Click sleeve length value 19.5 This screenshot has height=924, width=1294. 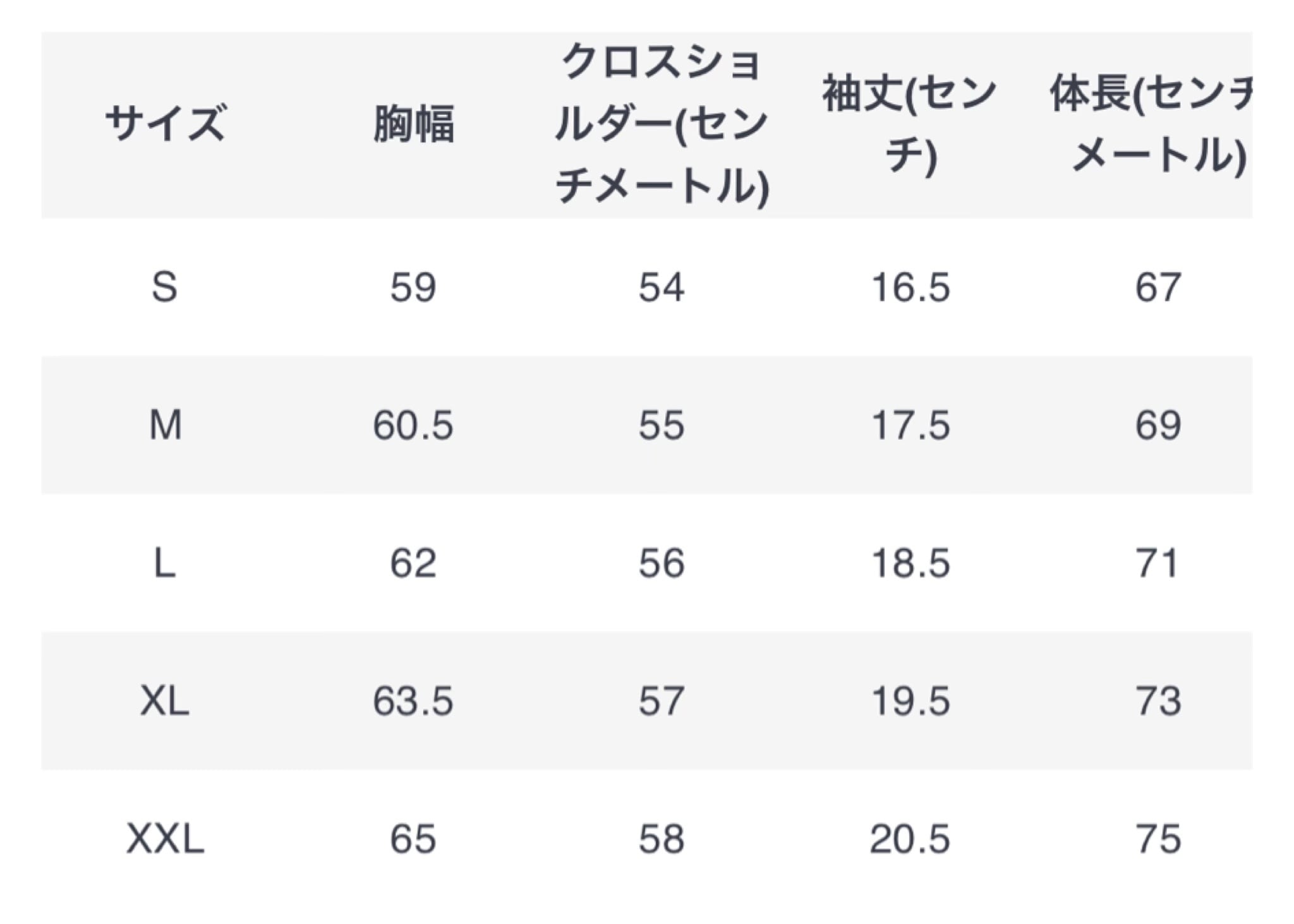click(x=910, y=701)
